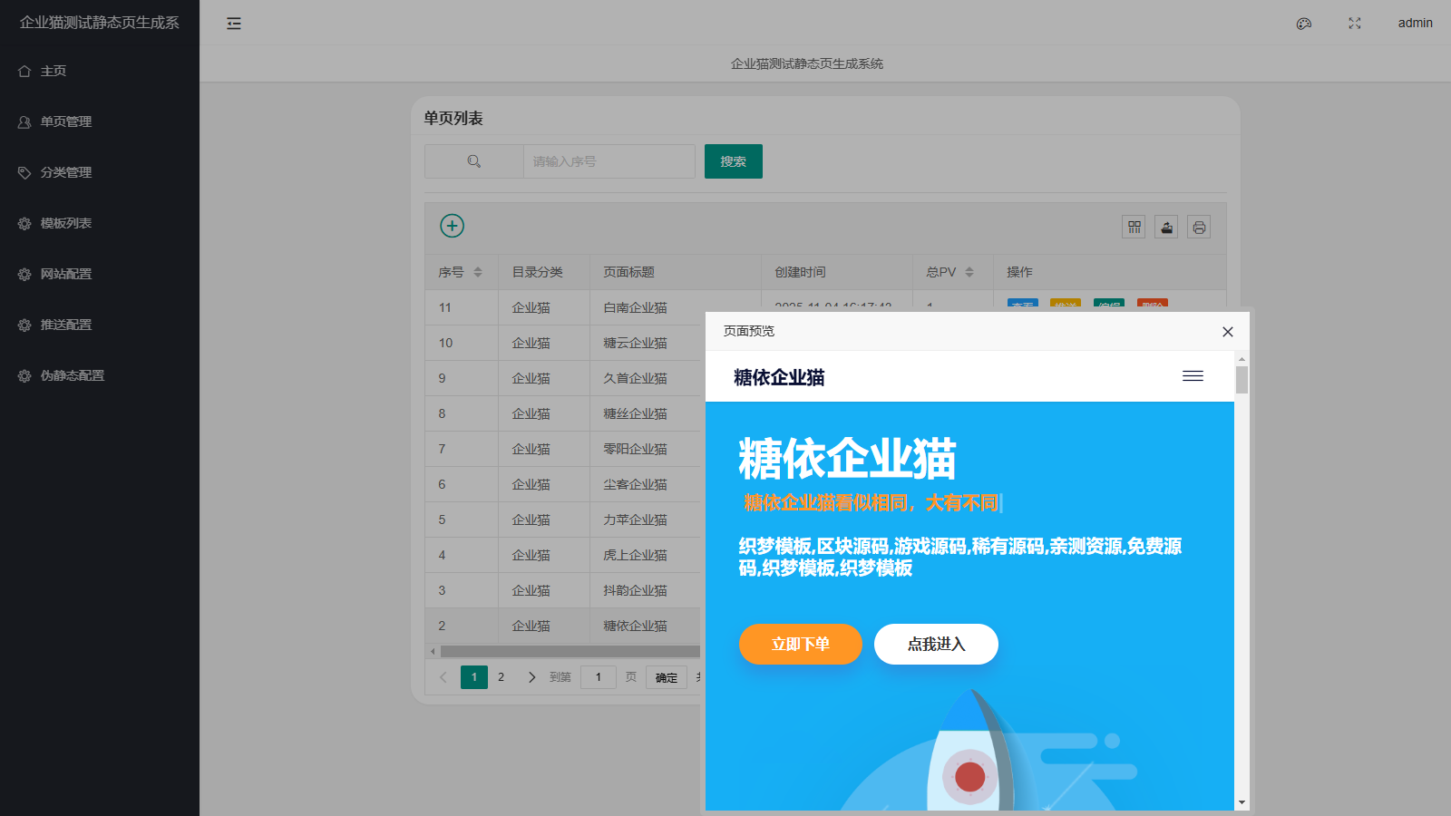Viewport: 1451px width, 816px height.
Task: Go to 伪静态配置 in the sidebar
Action: point(73,375)
